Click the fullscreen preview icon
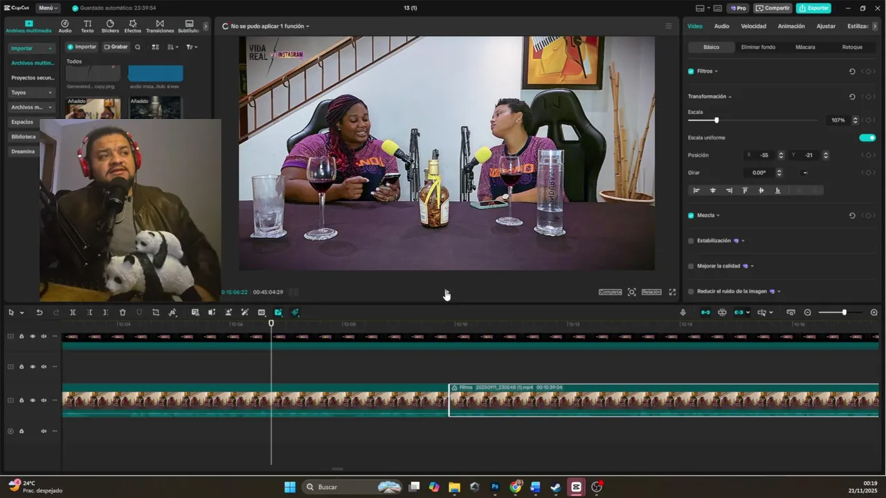Viewport: 886px width, 498px height. coord(672,292)
